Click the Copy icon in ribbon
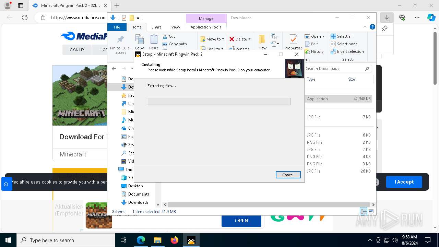 click(x=139, y=39)
